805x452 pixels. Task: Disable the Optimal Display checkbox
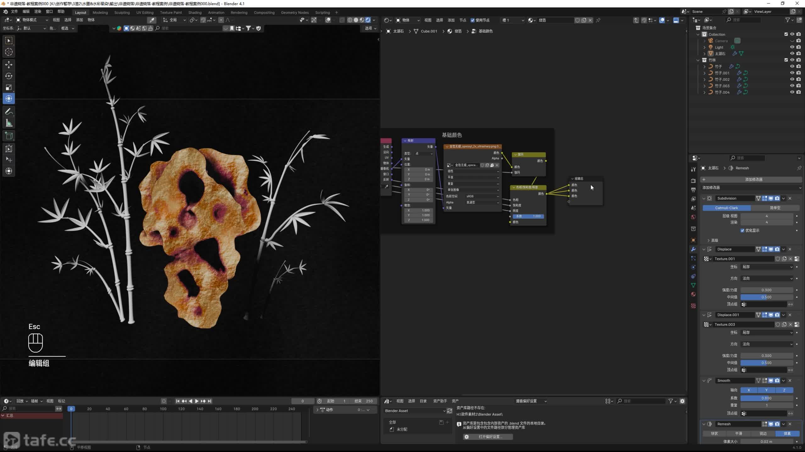coord(742,230)
